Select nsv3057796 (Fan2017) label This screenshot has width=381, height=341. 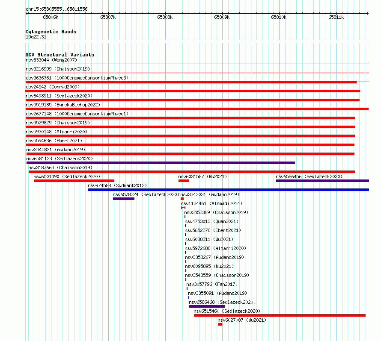point(212,284)
